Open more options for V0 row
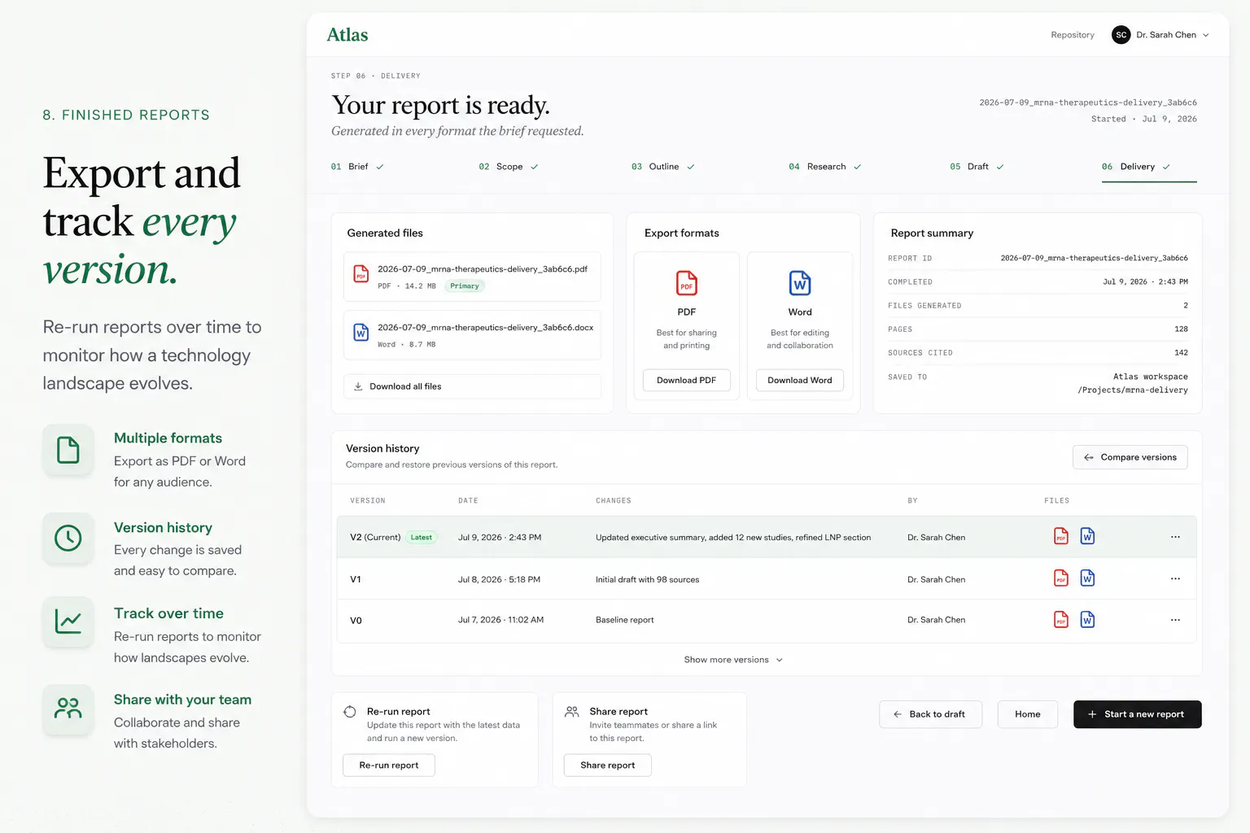 (1175, 620)
